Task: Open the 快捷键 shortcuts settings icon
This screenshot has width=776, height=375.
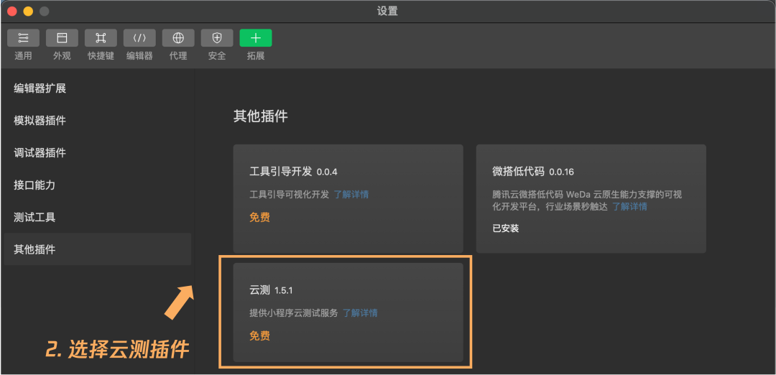Action: (101, 38)
